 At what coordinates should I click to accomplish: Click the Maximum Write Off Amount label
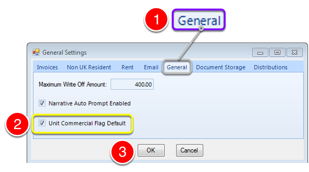coord(73,84)
